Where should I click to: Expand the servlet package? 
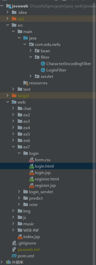click(x=30, y=76)
